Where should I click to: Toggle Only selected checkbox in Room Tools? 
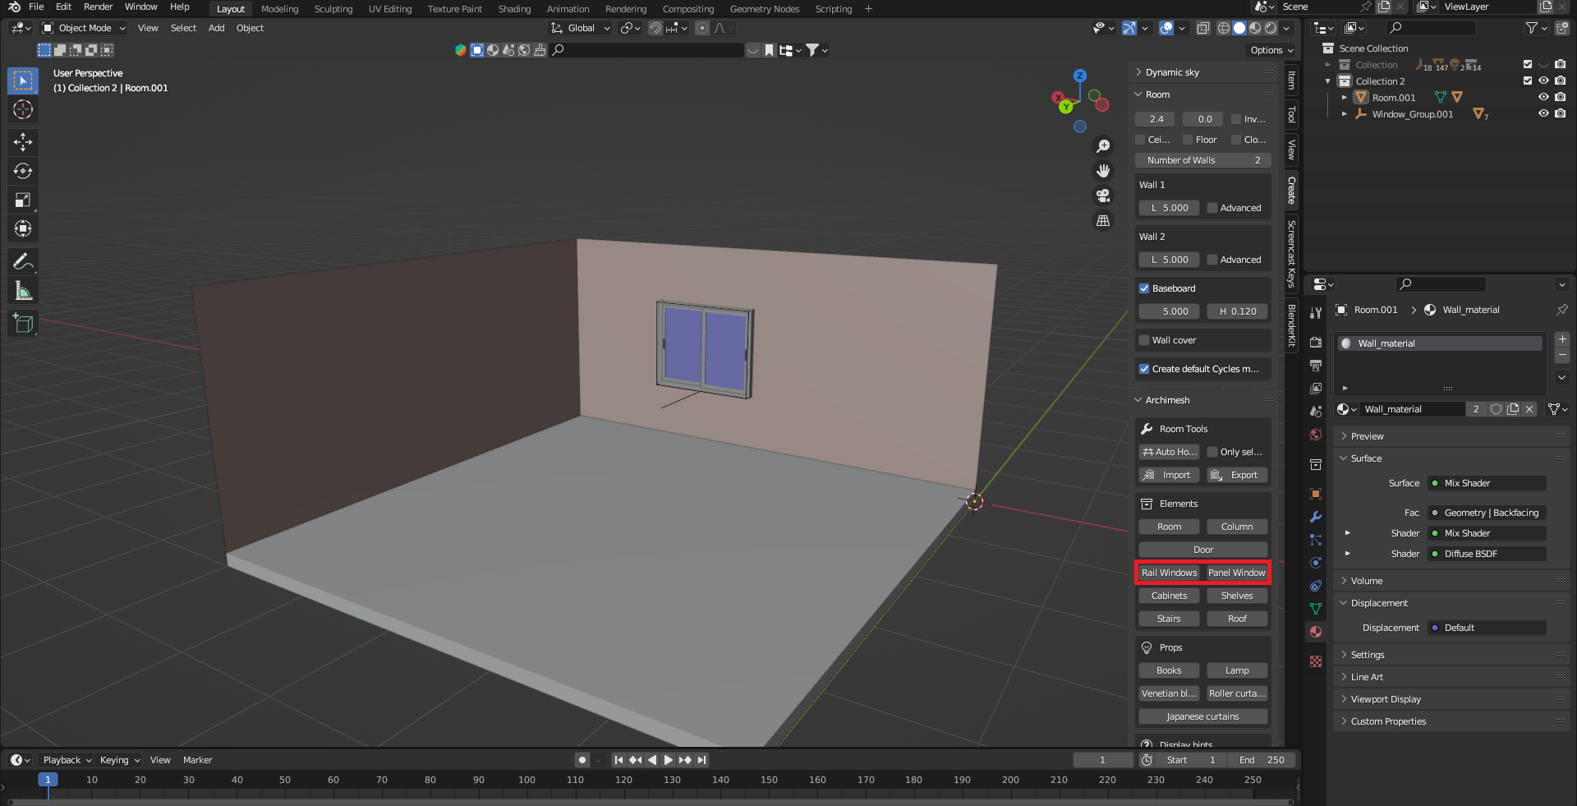click(1212, 452)
